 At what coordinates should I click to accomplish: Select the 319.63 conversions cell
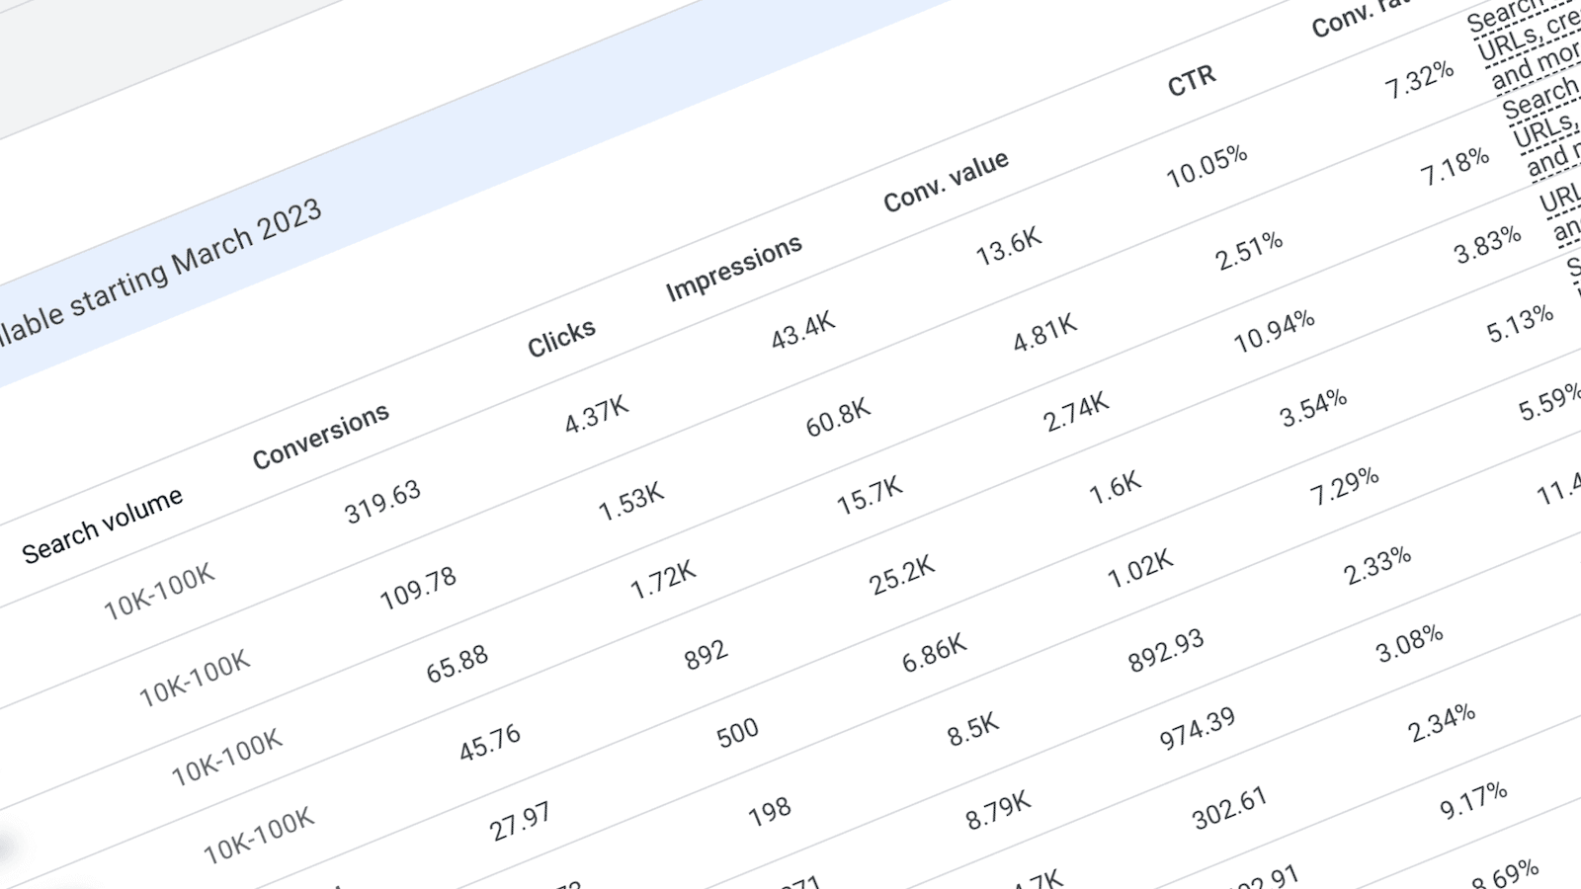[382, 501]
